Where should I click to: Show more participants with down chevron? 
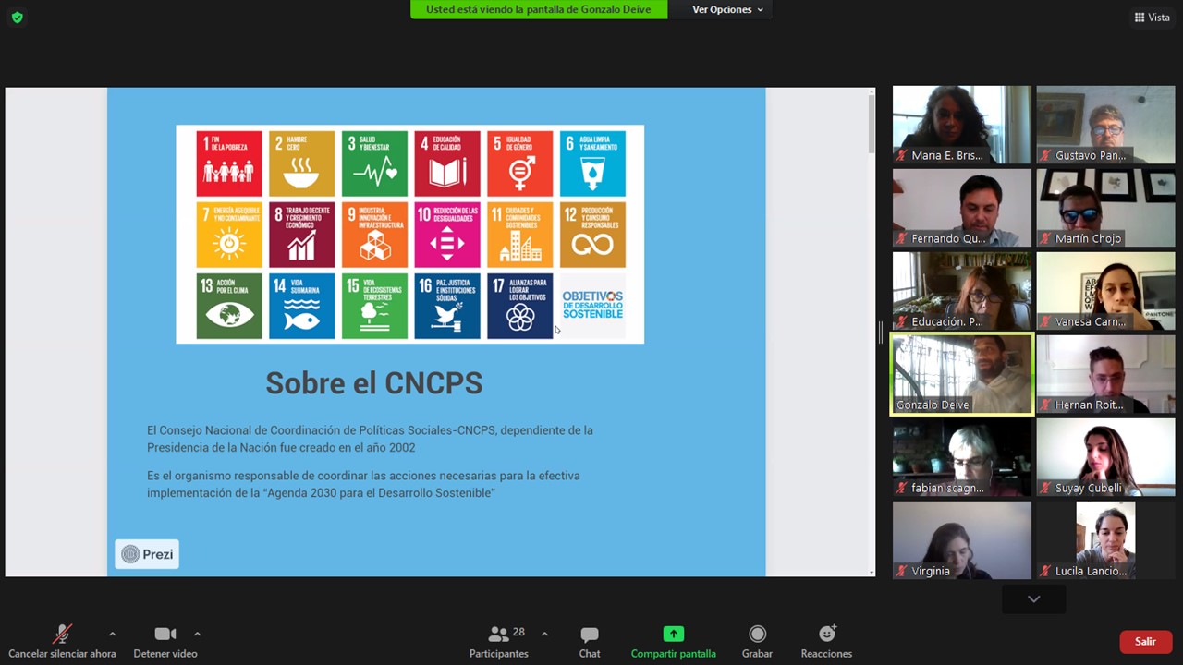[1033, 599]
